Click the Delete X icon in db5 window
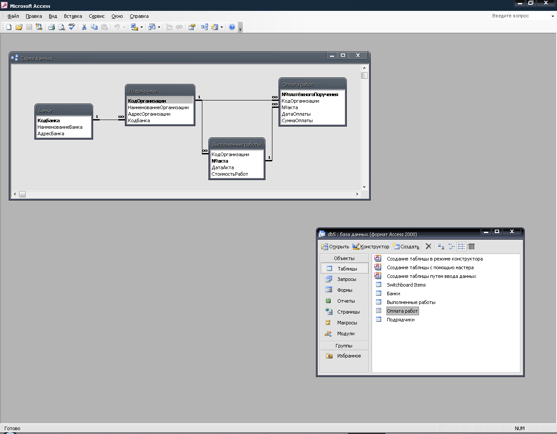 tap(428, 246)
